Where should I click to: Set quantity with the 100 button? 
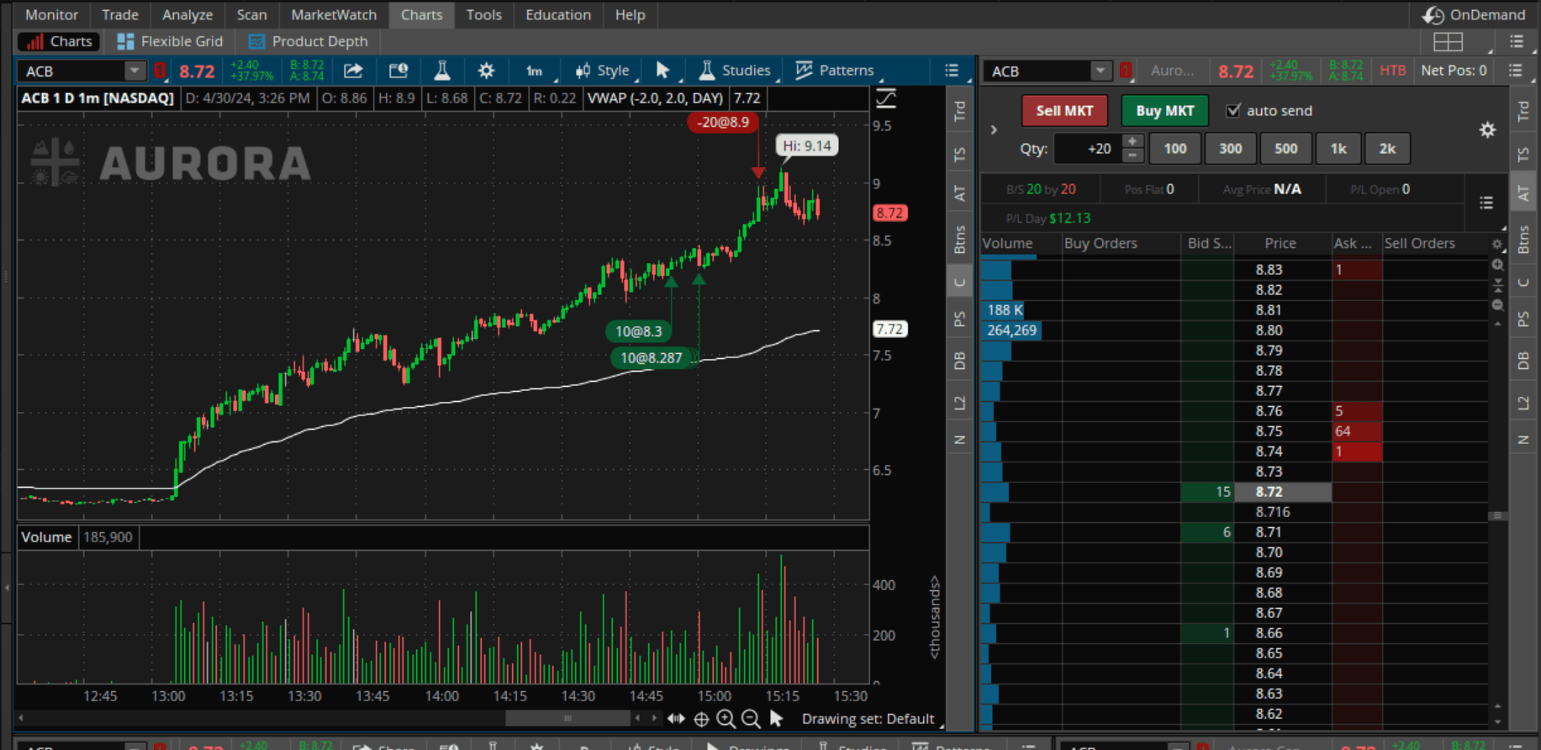click(x=1174, y=149)
